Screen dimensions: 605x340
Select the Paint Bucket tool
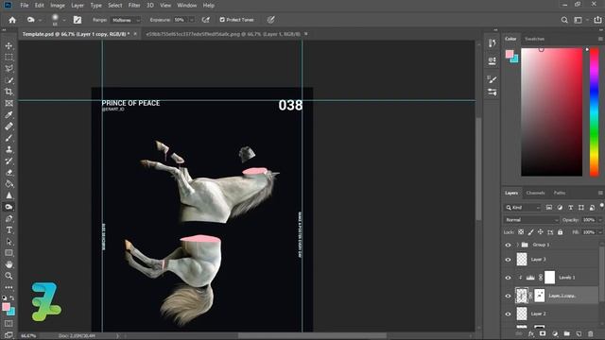(x=9, y=184)
